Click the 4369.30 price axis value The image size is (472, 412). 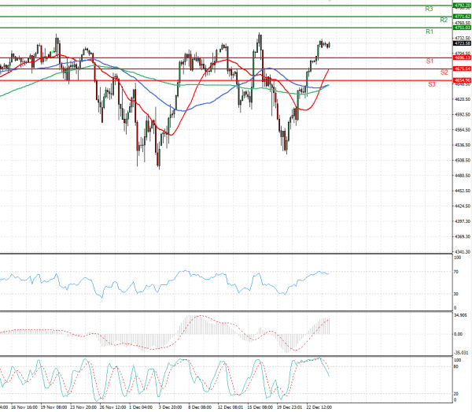click(x=463, y=236)
